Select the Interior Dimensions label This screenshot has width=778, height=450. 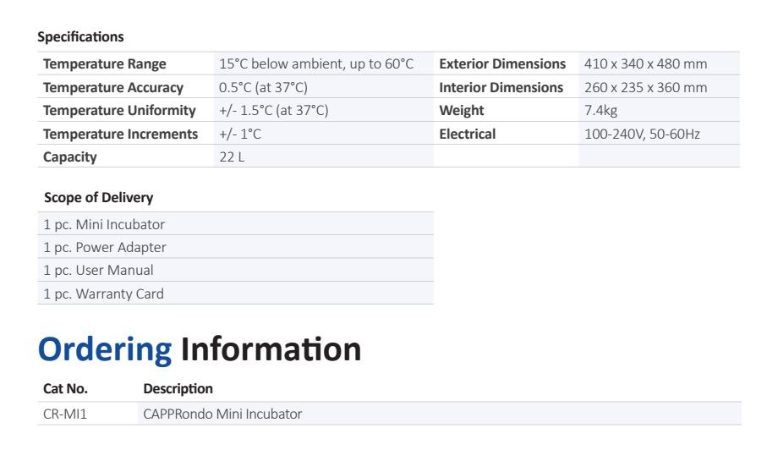[x=501, y=88]
